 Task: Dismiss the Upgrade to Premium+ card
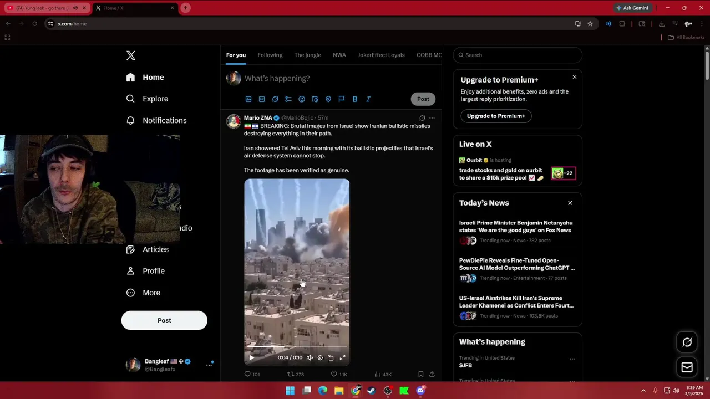575,77
